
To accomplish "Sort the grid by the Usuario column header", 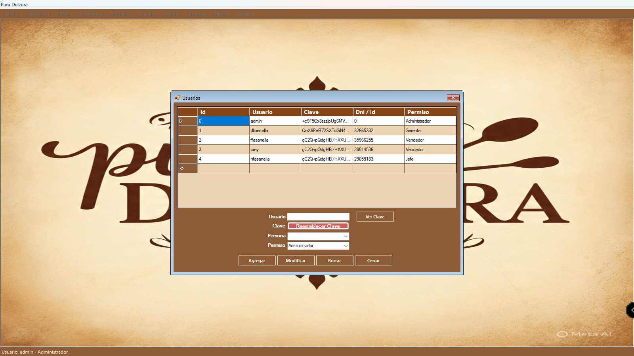I will click(275, 112).
